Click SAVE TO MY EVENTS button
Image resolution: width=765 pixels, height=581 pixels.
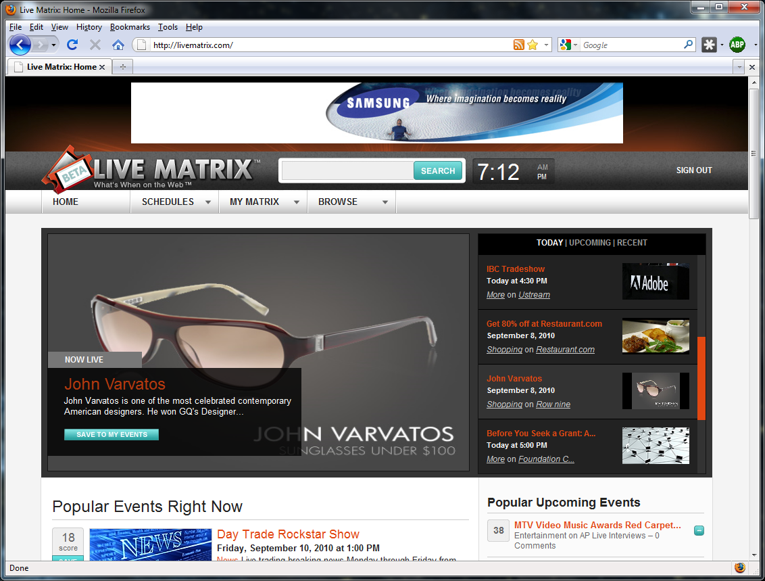click(x=112, y=434)
